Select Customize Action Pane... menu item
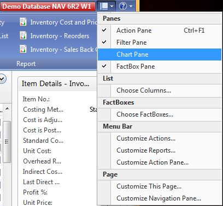 click(x=160, y=162)
